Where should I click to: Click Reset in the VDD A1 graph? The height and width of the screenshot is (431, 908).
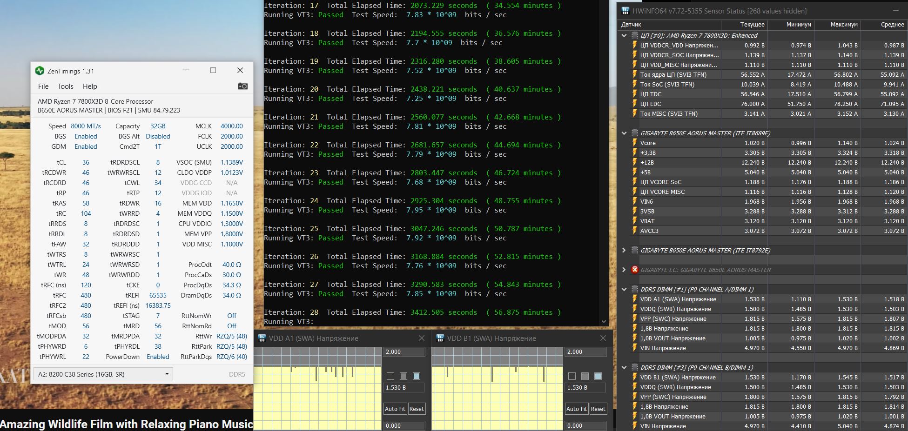click(417, 409)
